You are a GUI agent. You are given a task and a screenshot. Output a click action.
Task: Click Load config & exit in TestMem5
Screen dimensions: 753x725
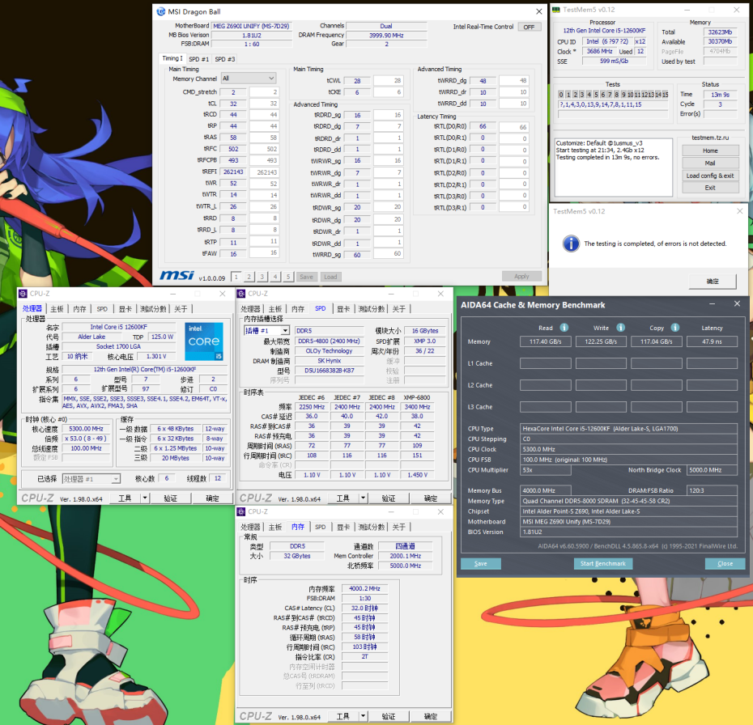point(710,176)
